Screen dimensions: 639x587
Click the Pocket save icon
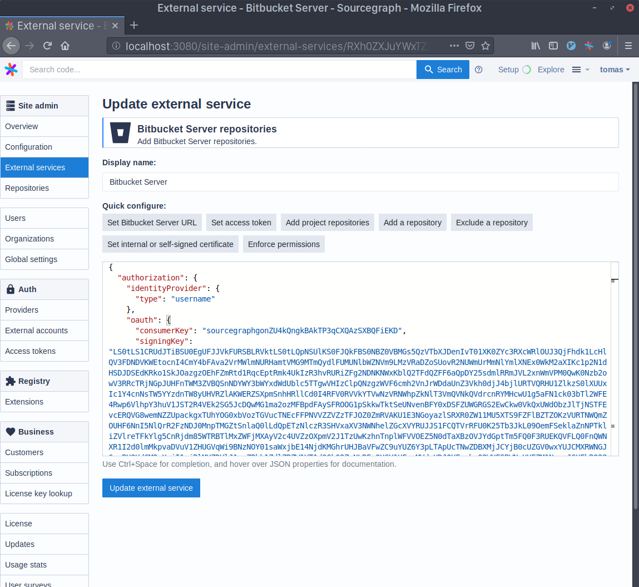pyautogui.click(x=470, y=46)
